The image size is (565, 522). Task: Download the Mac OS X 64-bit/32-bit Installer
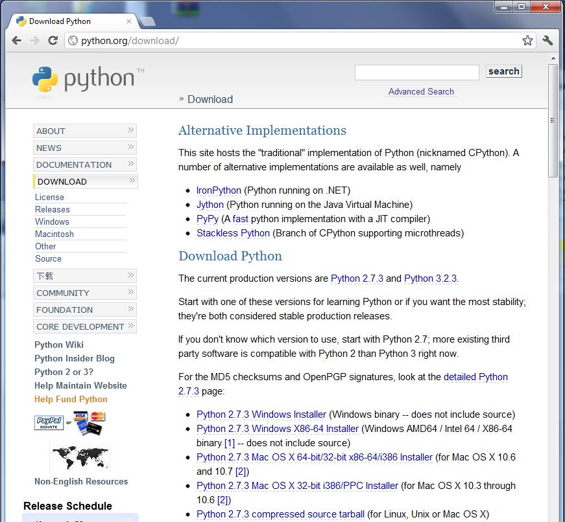point(314,457)
